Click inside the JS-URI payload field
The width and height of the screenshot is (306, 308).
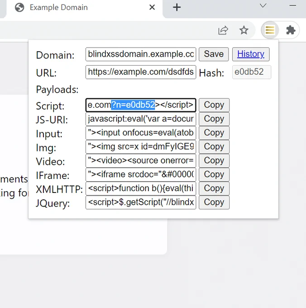[x=141, y=119]
